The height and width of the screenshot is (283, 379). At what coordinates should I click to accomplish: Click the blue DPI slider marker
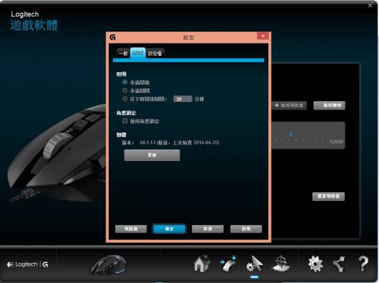pos(290,134)
